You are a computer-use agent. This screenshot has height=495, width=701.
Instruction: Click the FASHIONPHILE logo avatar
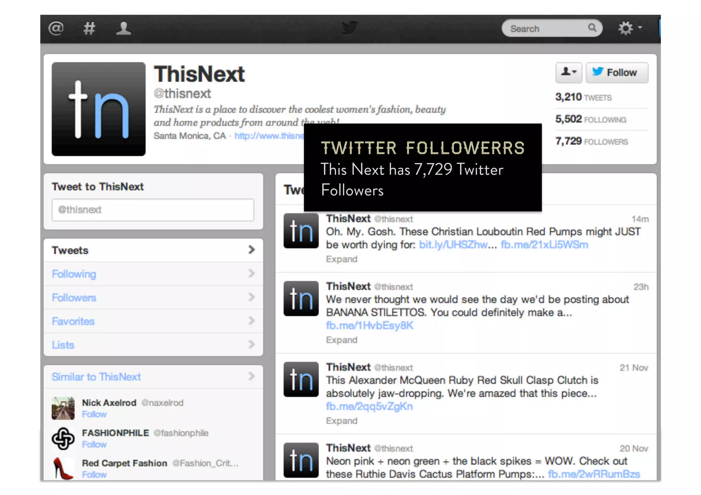click(x=63, y=439)
